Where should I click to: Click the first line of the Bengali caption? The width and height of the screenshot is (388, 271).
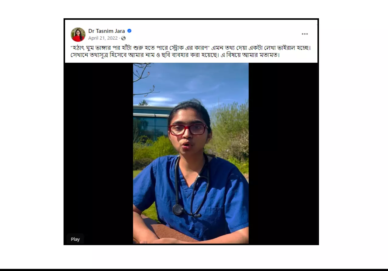[190, 48]
